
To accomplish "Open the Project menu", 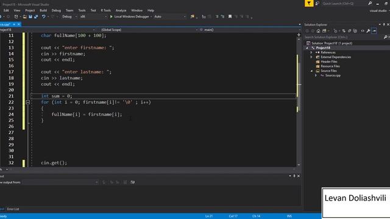I will 30,10.
